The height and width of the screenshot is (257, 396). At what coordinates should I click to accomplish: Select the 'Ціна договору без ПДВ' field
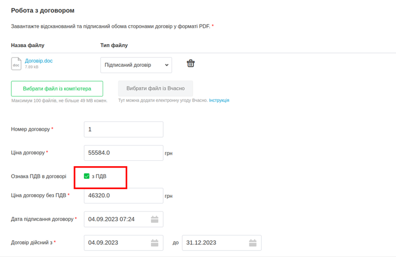[123, 196]
